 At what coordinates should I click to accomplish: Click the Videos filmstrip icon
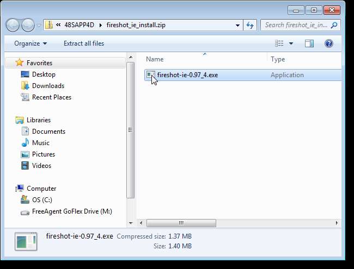[x=25, y=166]
